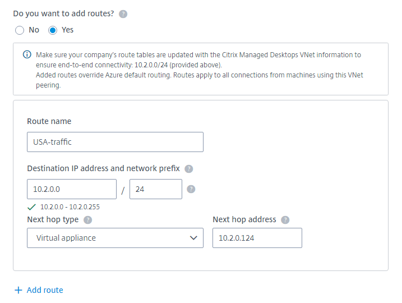The width and height of the screenshot is (402, 303).
Task: Click the 10.2.0.124 next hop address field
Action: 257,238
